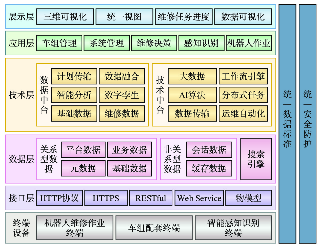The image size is (319, 245).
Task: Click 维修任务进度 in the display layer
Action: point(184,17)
